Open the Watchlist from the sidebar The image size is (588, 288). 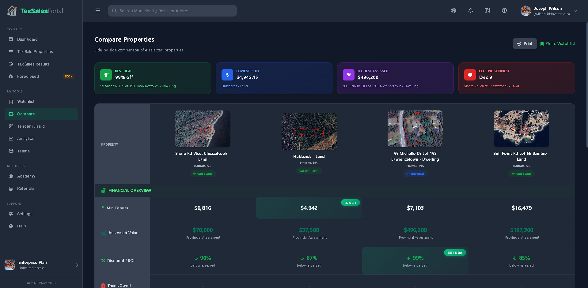pyautogui.click(x=26, y=101)
